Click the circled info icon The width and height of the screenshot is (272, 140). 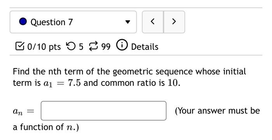122,45
